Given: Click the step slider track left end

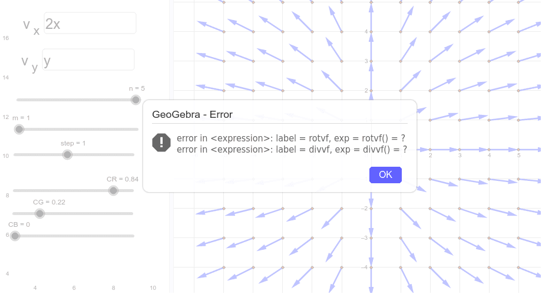Looking at the screenshot, I should pyautogui.click(x=16, y=154).
